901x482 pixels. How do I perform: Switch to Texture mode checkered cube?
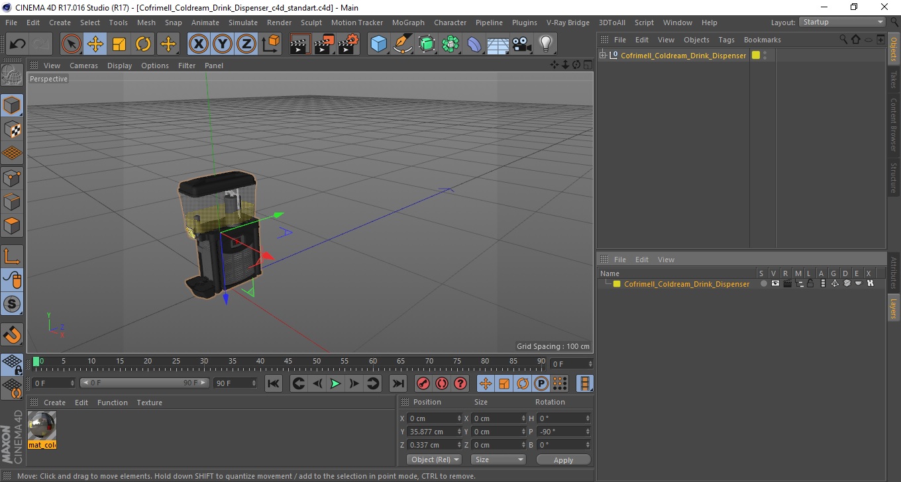(12, 129)
